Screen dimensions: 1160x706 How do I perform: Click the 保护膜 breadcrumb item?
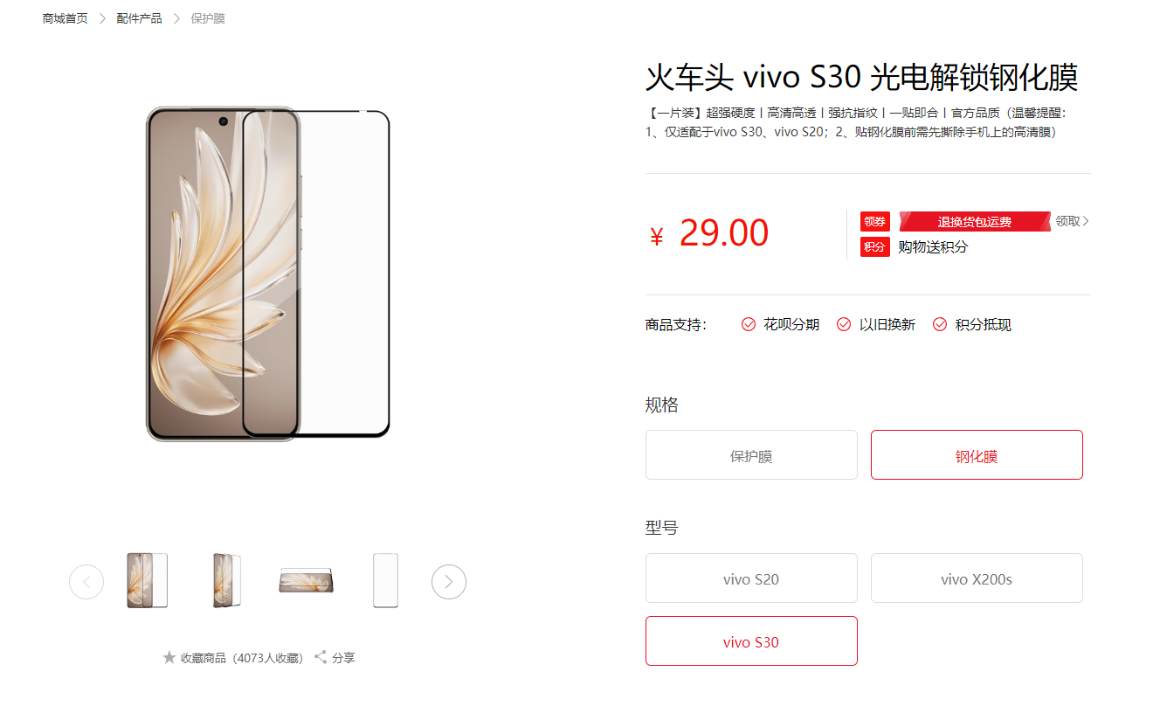tap(208, 18)
